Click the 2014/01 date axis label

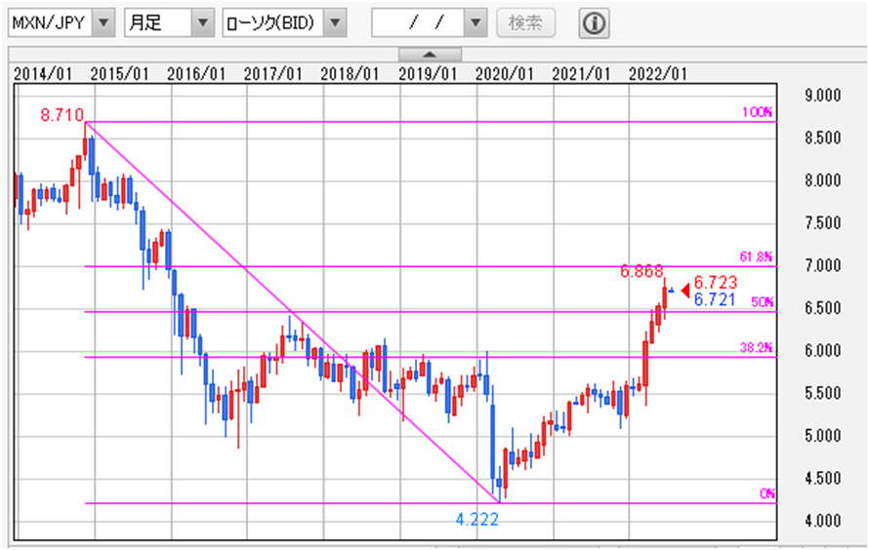point(43,74)
